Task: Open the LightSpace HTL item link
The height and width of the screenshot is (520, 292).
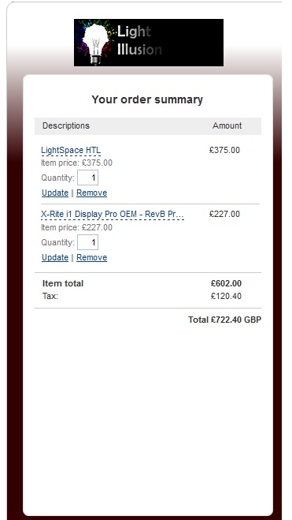Action: 71,150
